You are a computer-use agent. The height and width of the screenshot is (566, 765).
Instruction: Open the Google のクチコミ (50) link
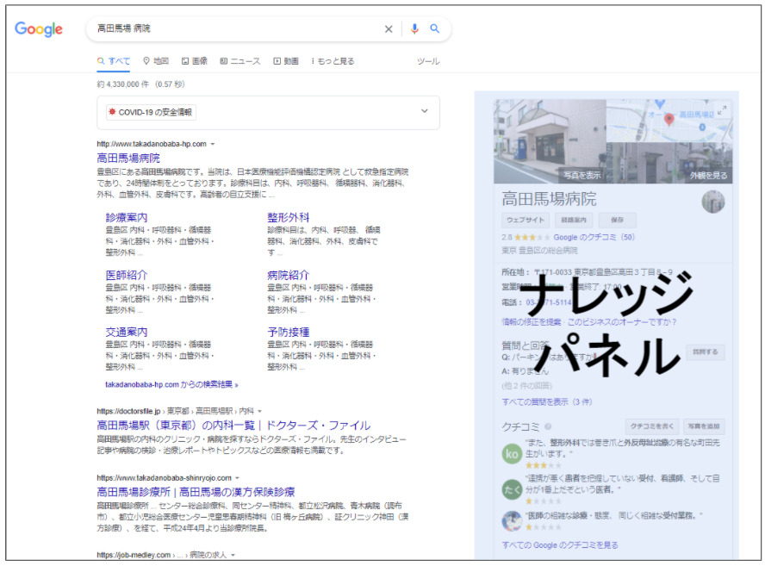594,238
